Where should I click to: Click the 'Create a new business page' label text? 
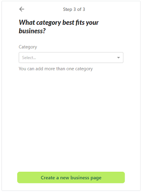point(71,178)
